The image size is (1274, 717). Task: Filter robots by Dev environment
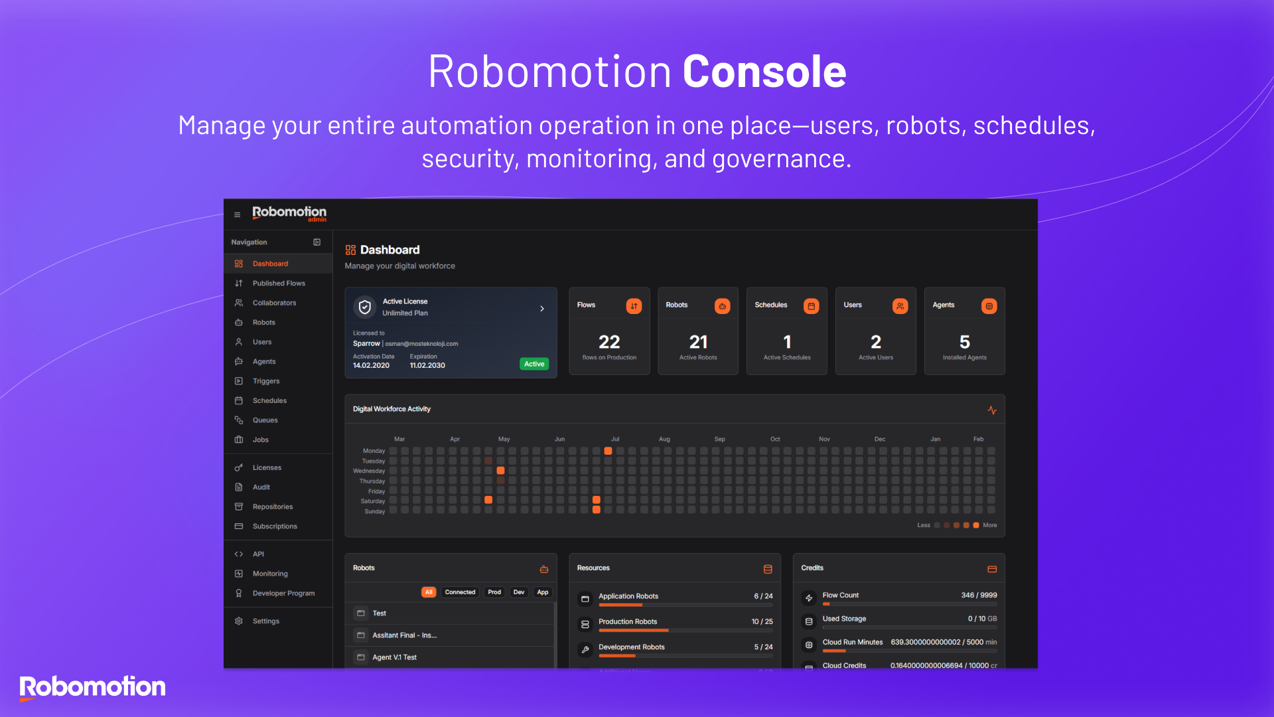tap(518, 592)
